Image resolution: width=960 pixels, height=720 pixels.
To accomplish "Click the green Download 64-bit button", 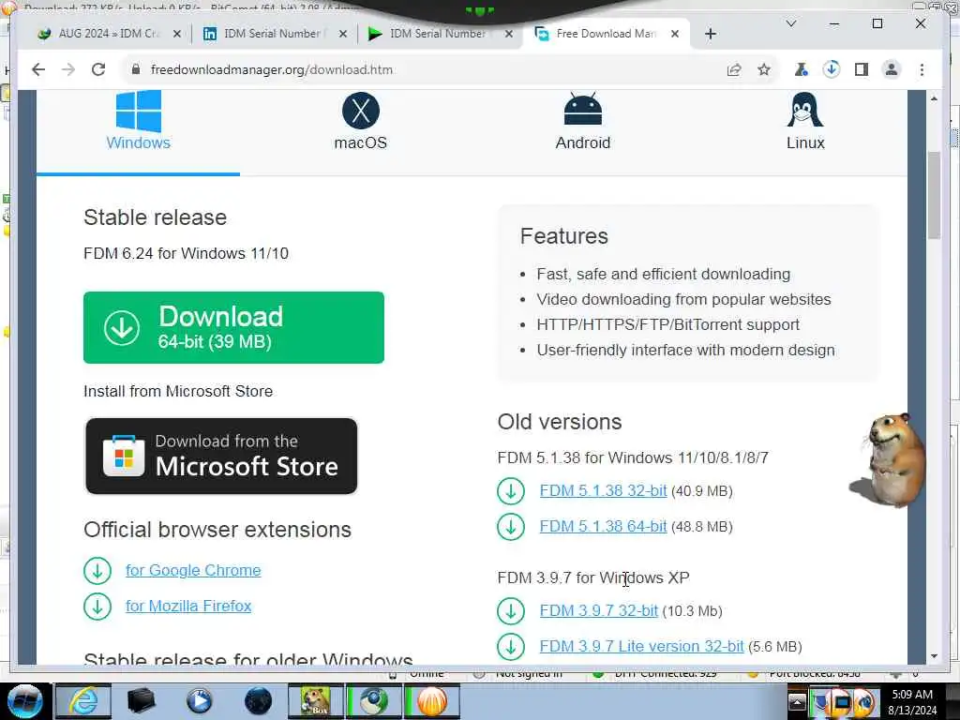I will coord(233,327).
